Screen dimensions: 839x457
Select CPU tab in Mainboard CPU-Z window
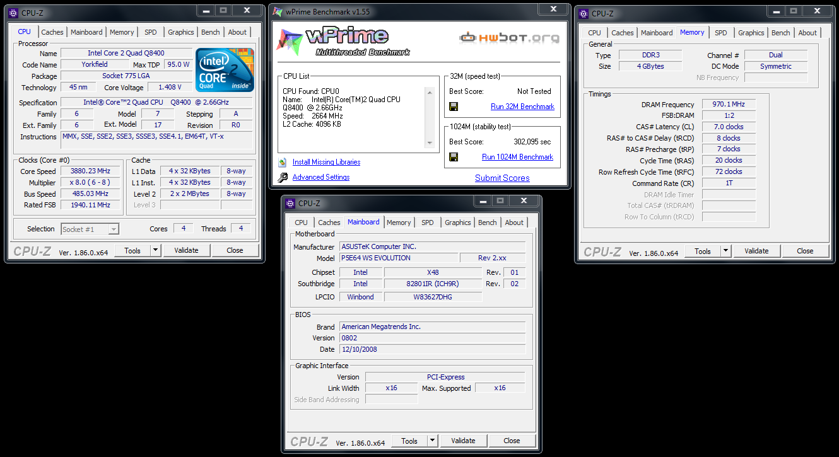coord(302,223)
